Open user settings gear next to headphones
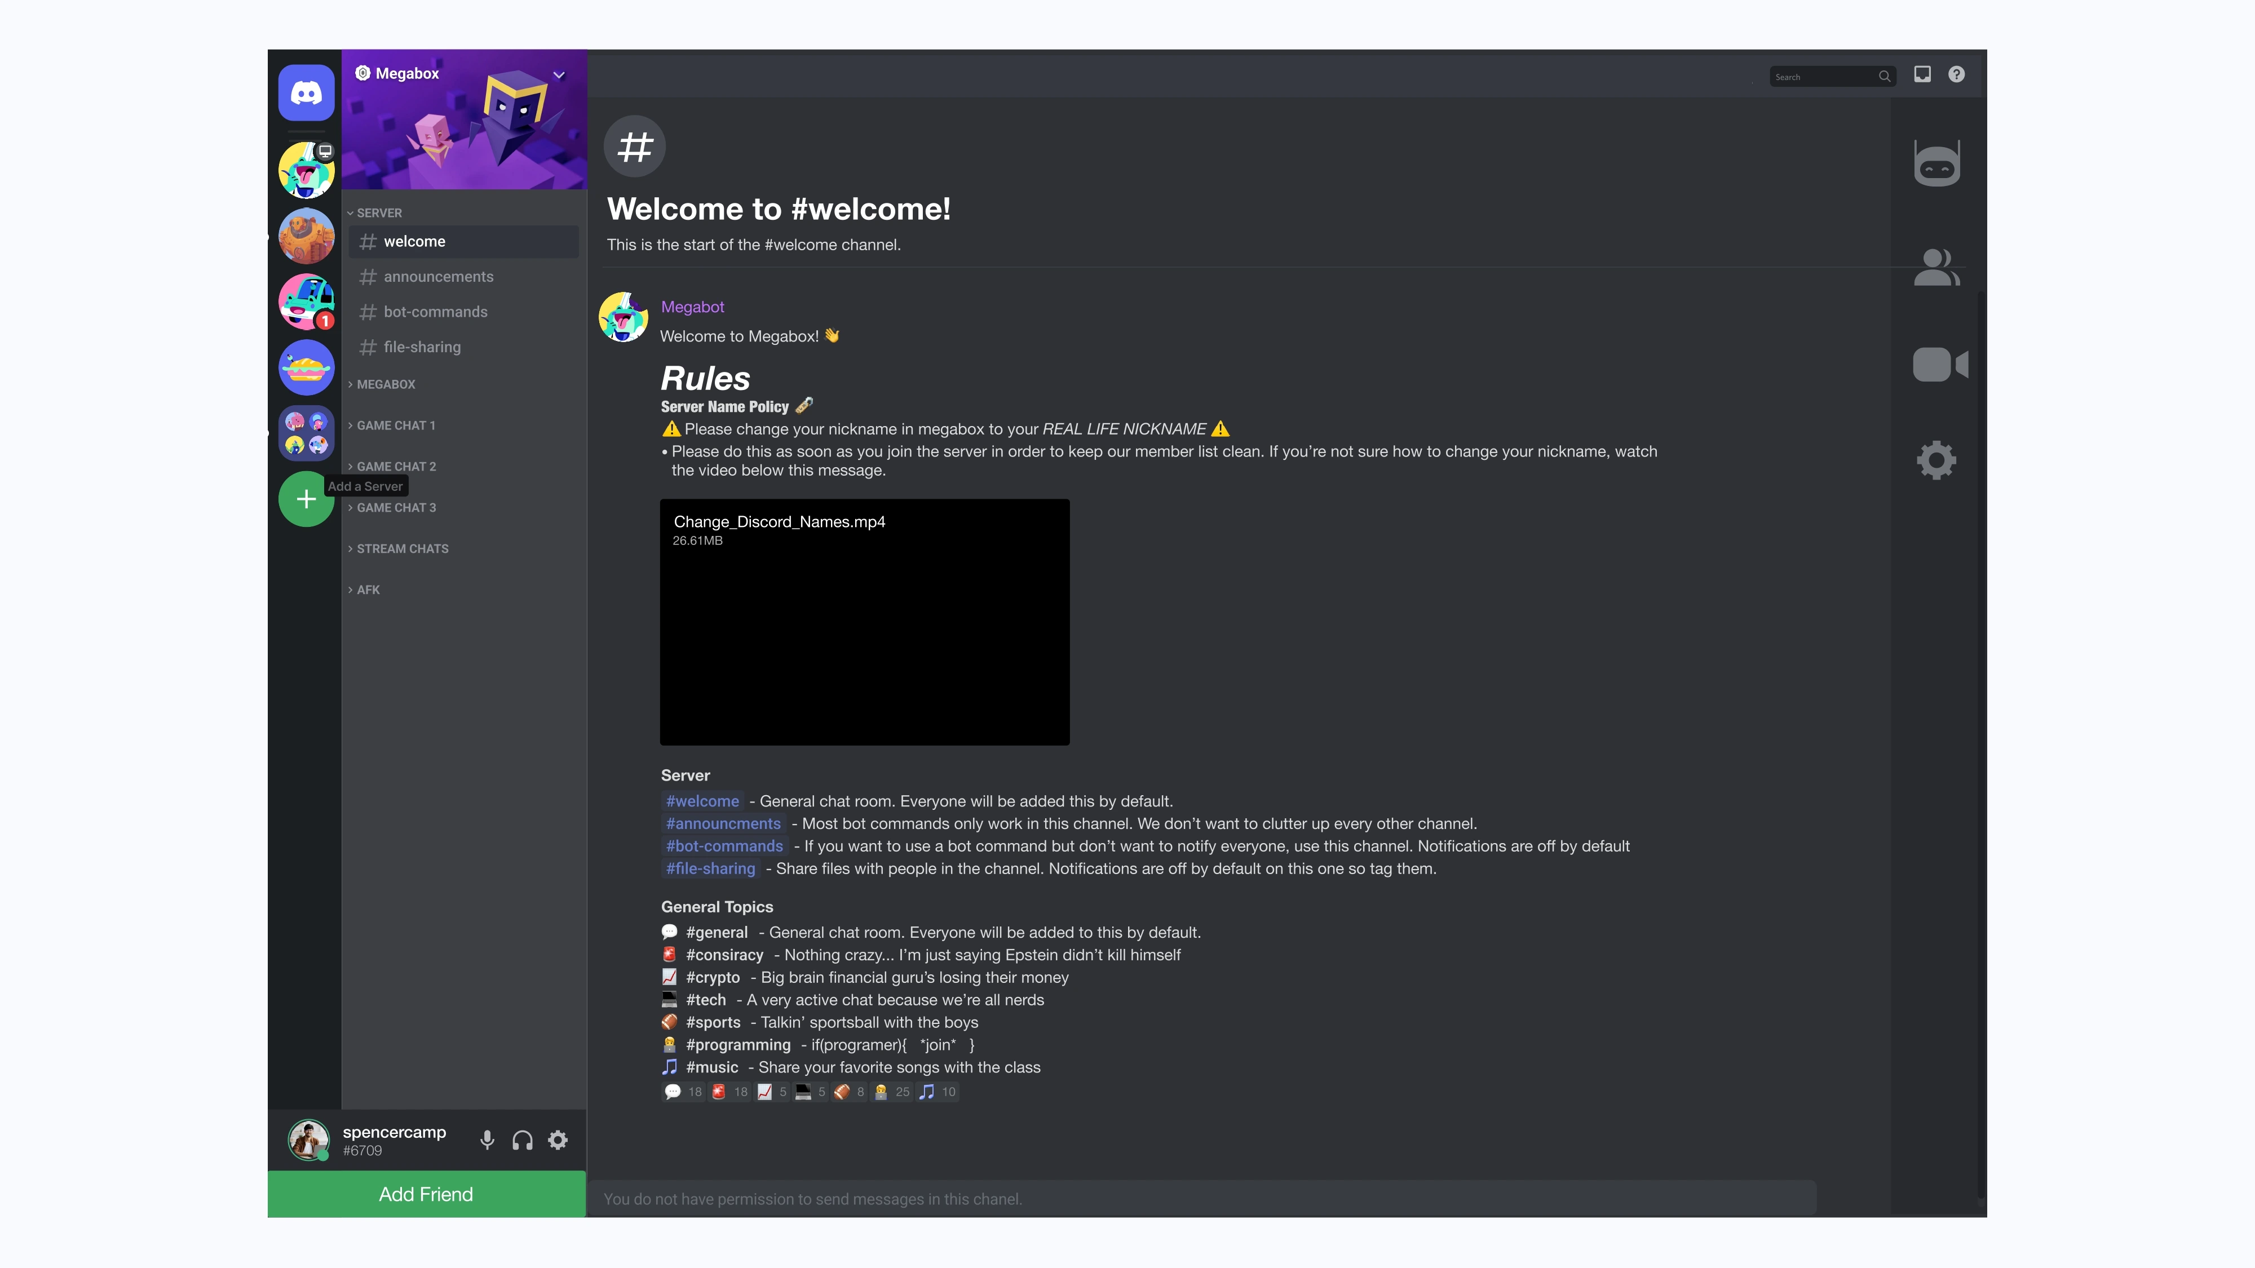The height and width of the screenshot is (1268, 2255). [x=558, y=1140]
